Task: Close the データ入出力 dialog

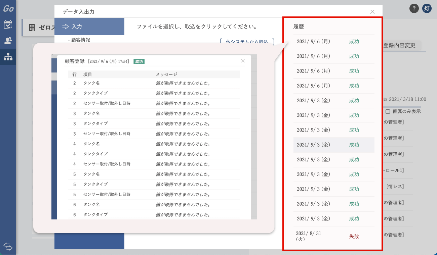Action: tap(372, 12)
